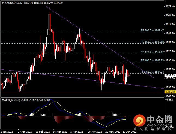Click the 1796.50 price axis value
Image resolution: width=176 pixels, height=134 pixels.
pos(170,87)
